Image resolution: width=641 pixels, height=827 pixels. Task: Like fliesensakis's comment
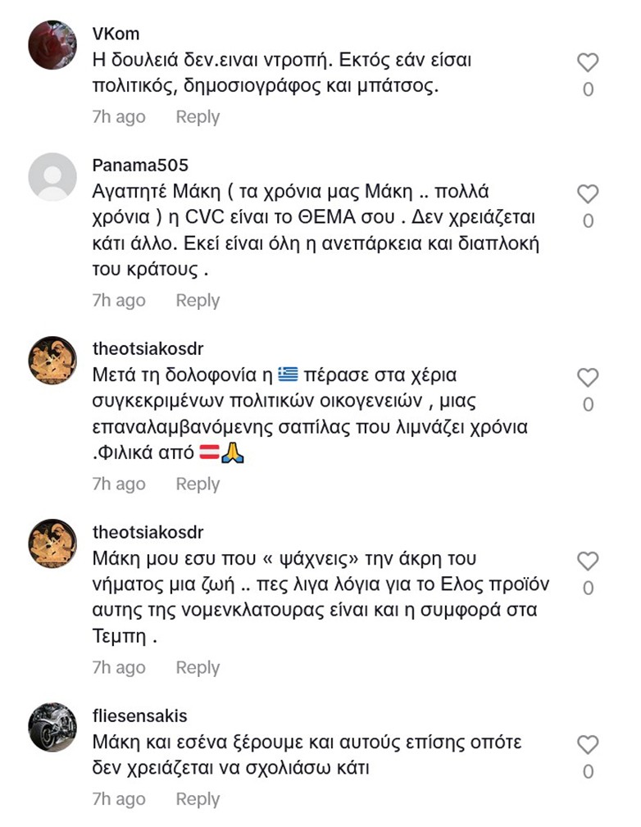pyautogui.click(x=588, y=745)
